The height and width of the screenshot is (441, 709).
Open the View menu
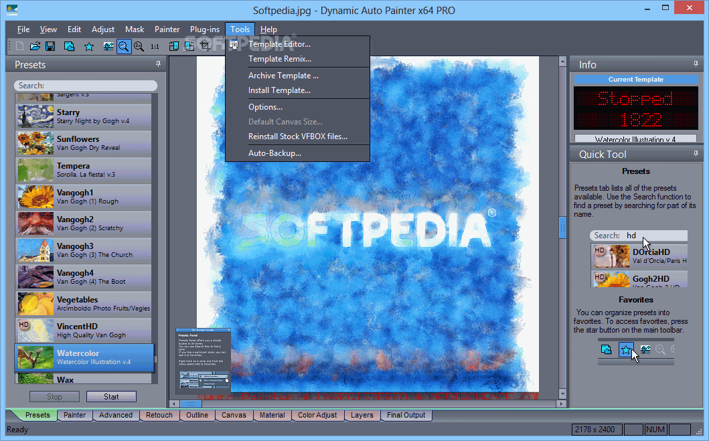[48, 29]
